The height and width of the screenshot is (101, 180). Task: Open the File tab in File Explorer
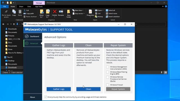click(5, 6)
